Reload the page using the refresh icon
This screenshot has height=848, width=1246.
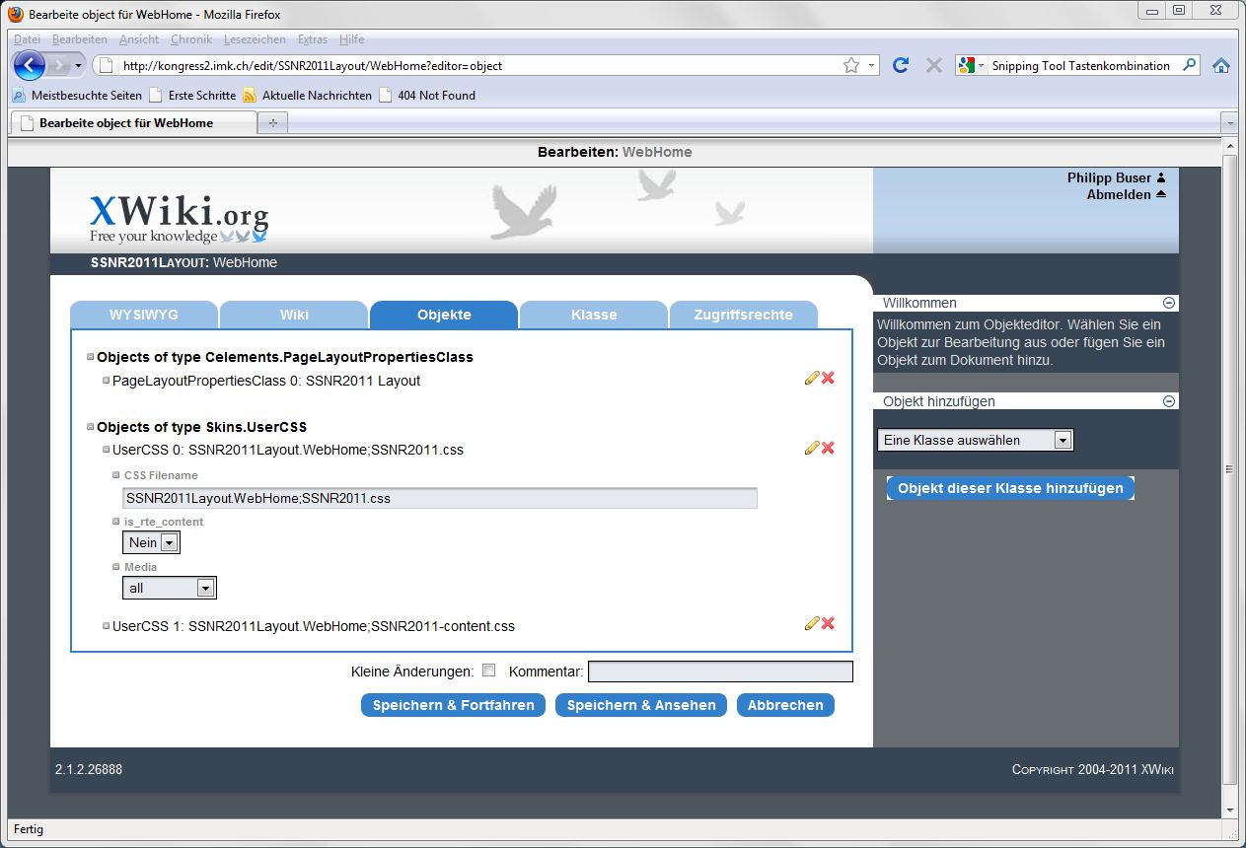[900, 65]
